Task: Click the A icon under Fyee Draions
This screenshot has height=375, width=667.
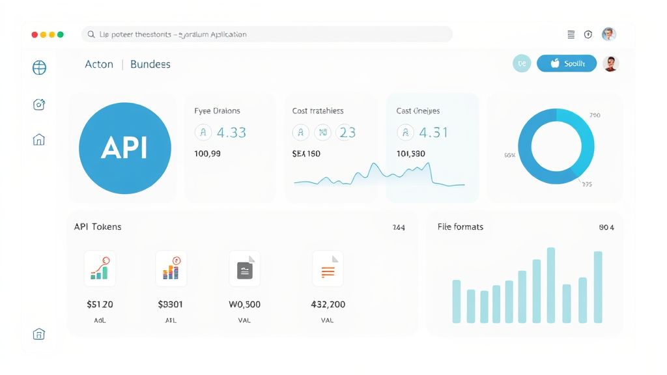Action: 203,133
